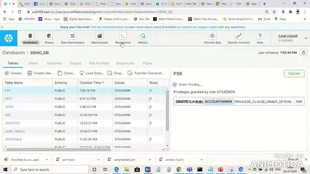Open a new browser tab
Screen dimensions: 310x174
tap(264, 4)
